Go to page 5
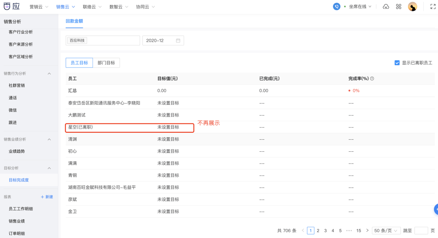The image size is (438, 238). (340, 230)
